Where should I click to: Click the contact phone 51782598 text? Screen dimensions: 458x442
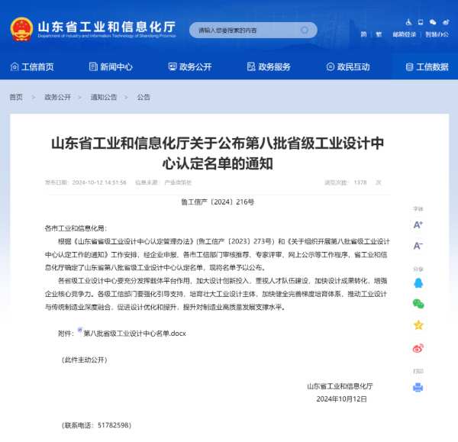tap(96, 425)
